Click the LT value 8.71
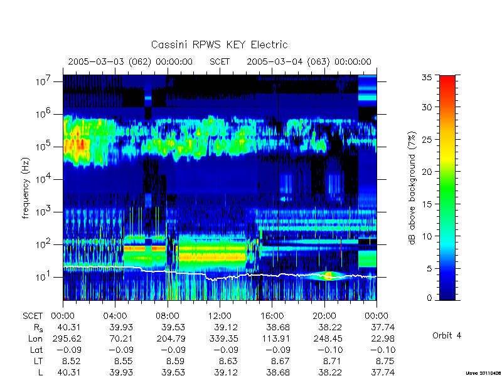This screenshot has width=502, height=376. click(333, 361)
